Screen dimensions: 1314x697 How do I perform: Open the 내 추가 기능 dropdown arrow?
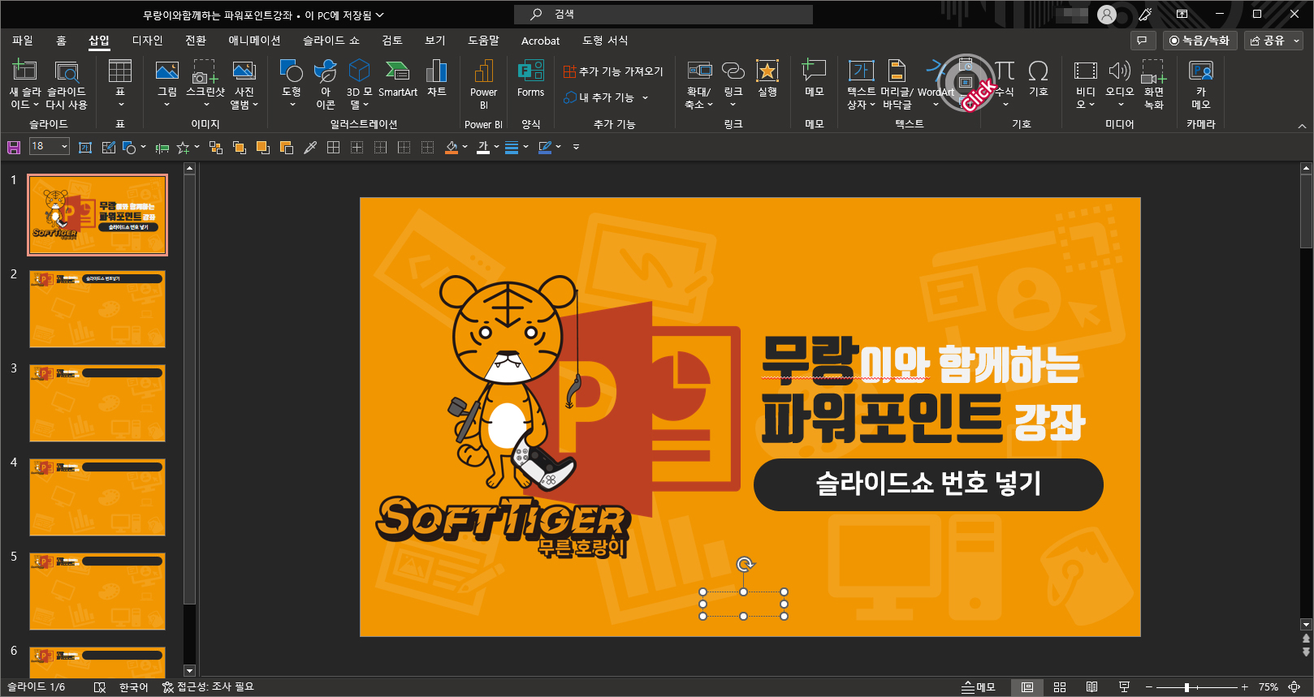pos(646,98)
